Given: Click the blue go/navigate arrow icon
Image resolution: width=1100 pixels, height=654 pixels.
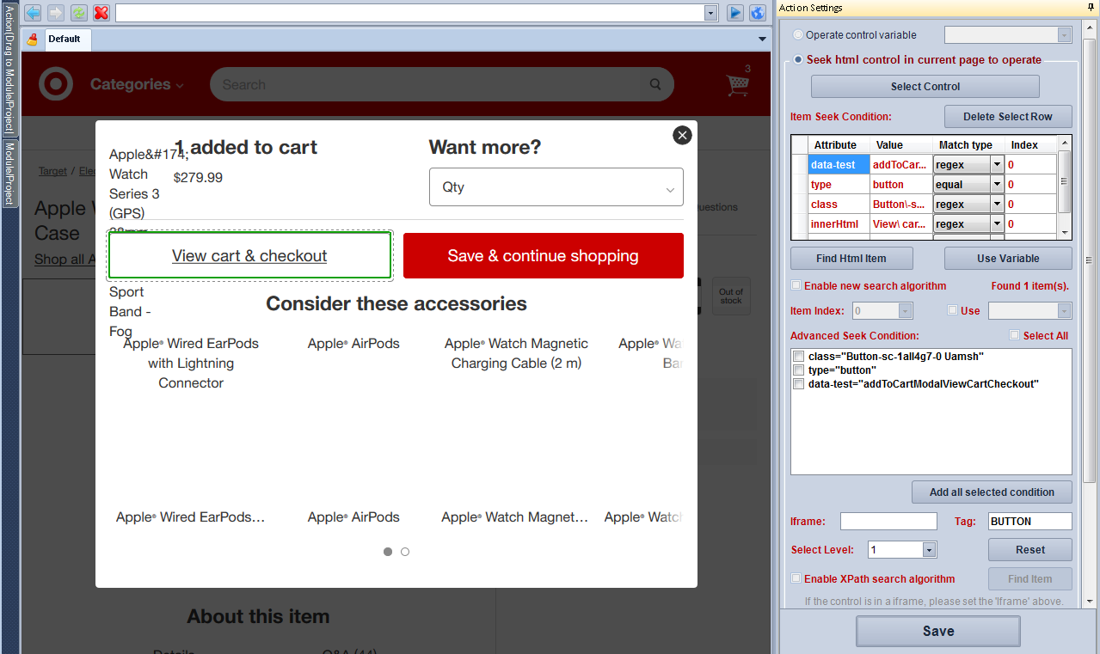Looking at the screenshot, I should click(x=735, y=13).
